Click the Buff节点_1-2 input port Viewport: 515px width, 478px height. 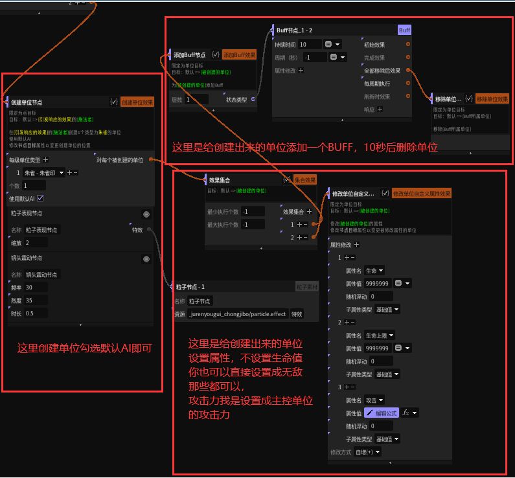(x=273, y=30)
